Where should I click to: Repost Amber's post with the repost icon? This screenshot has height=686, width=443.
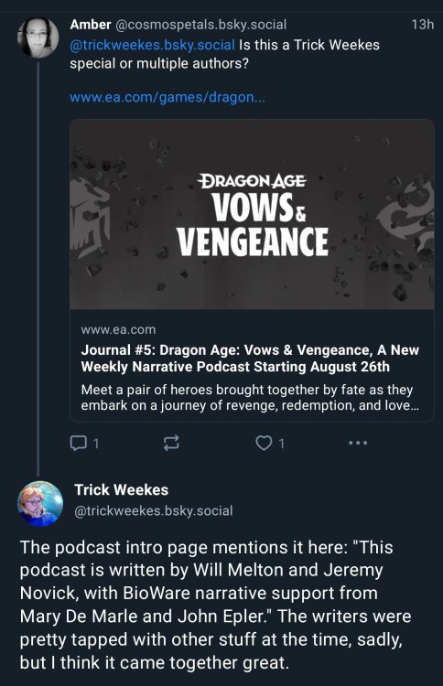pos(171,444)
